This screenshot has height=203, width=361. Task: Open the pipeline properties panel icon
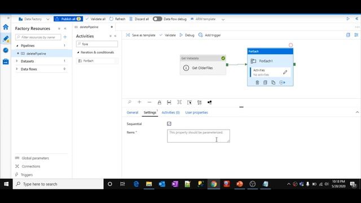point(356,35)
